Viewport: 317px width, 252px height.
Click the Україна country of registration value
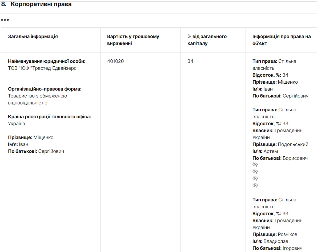tap(17, 124)
